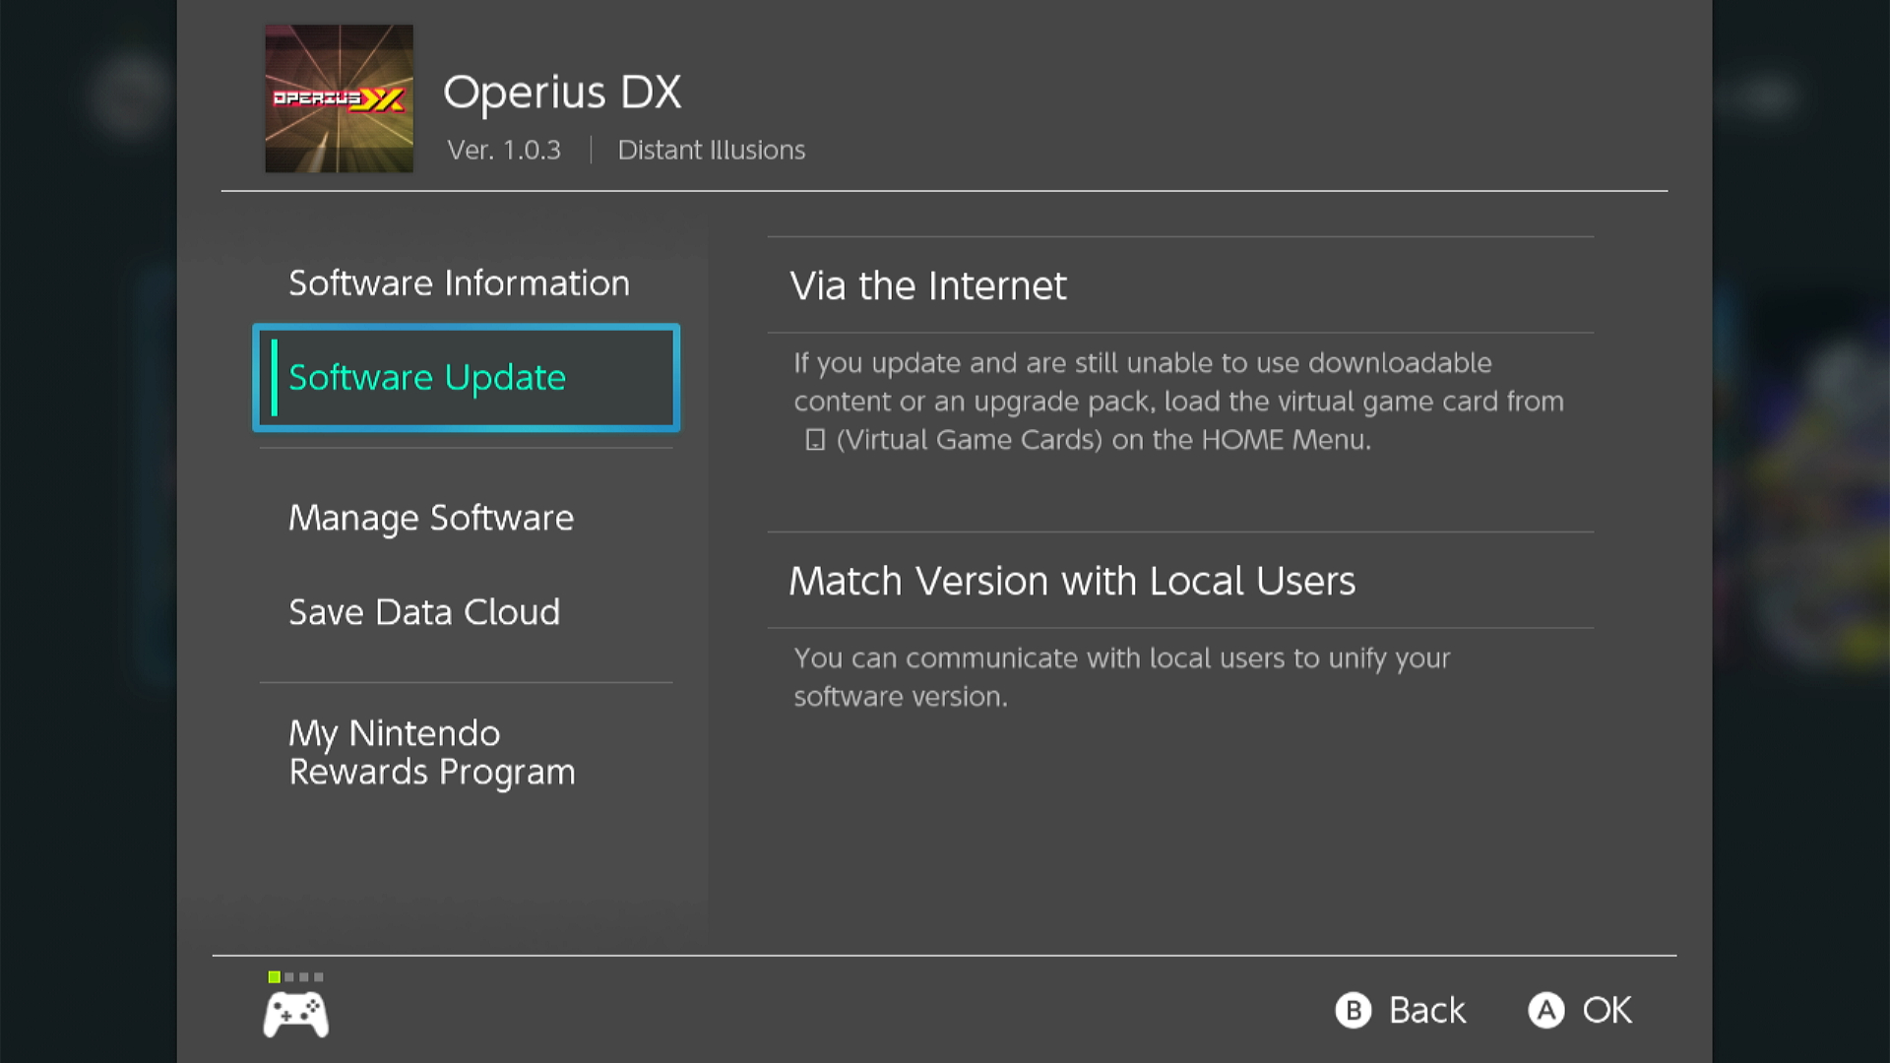This screenshot has width=1890, height=1063.
Task: Click the OK label
Action: tap(1606, 1010)
